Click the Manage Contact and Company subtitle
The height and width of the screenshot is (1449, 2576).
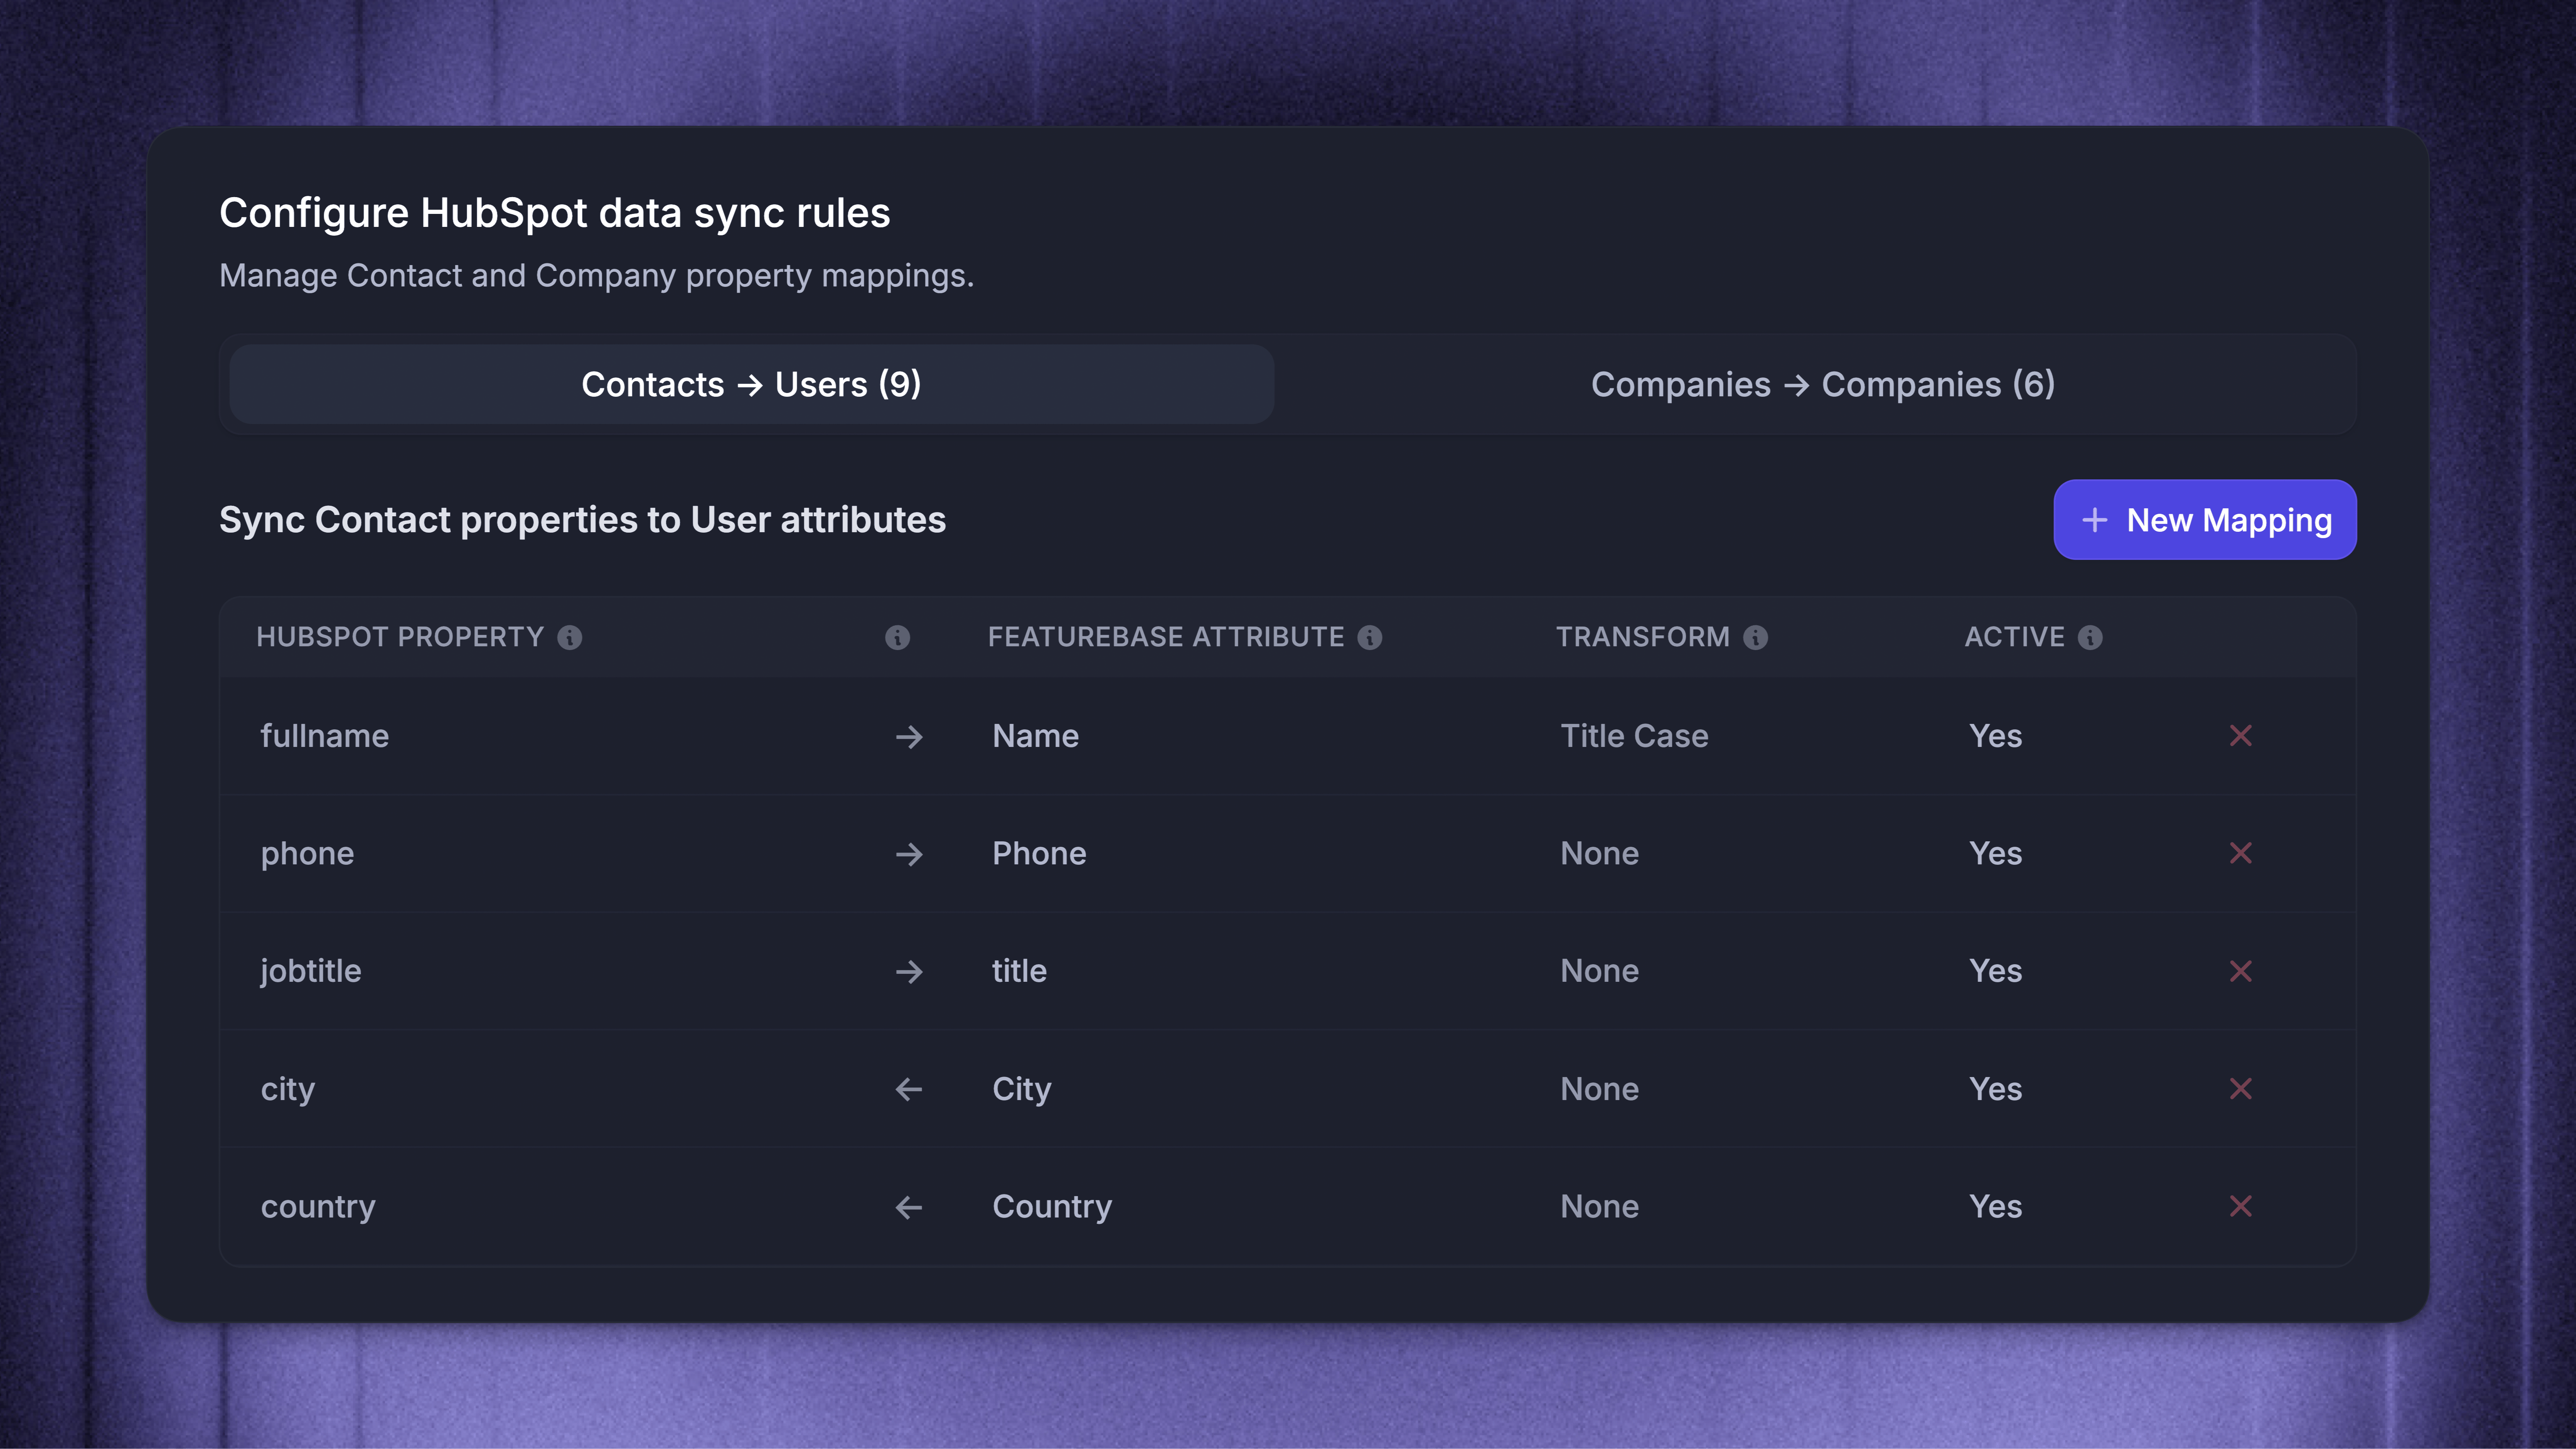[597, 276]
